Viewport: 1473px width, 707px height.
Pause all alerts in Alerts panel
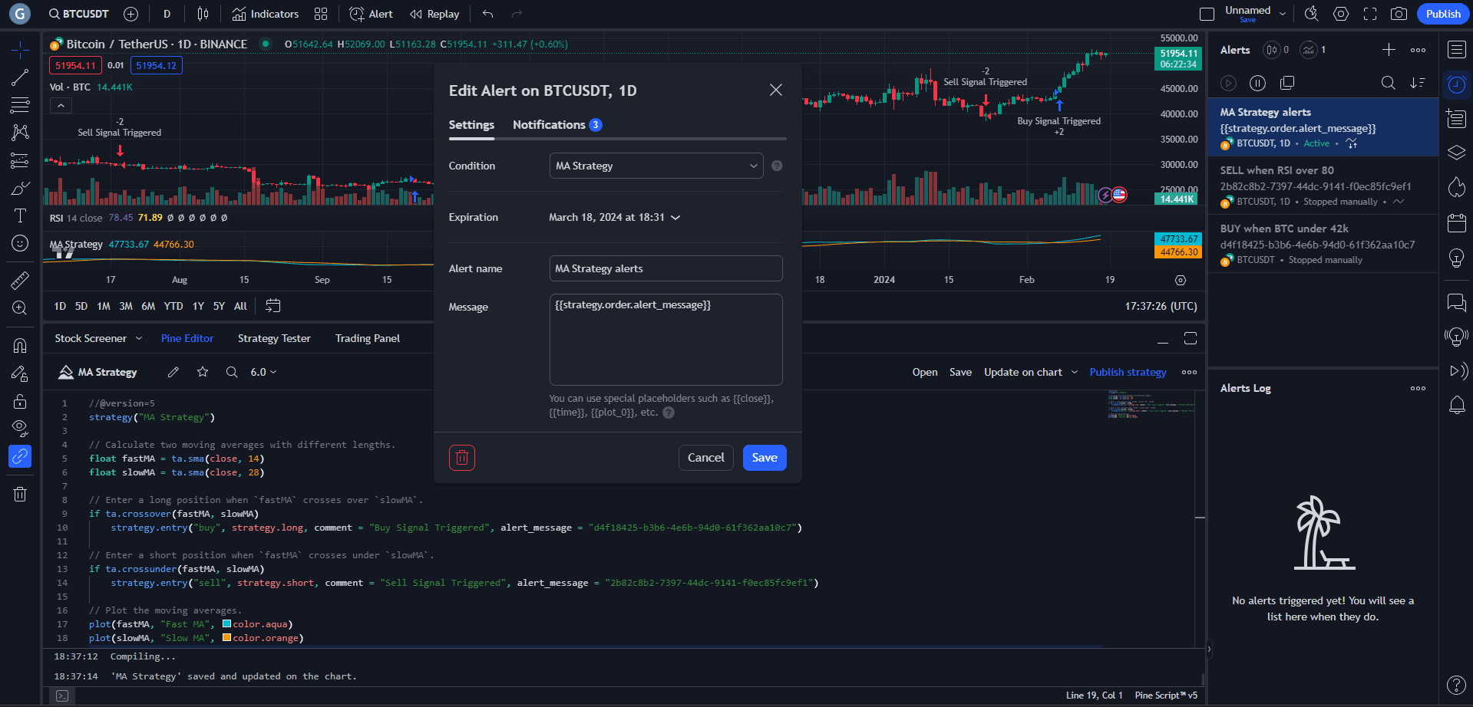tap(1257, 83)
